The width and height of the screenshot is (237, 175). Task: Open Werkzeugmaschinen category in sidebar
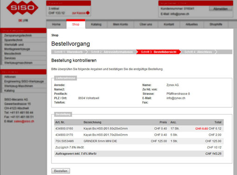click(18, 63)
